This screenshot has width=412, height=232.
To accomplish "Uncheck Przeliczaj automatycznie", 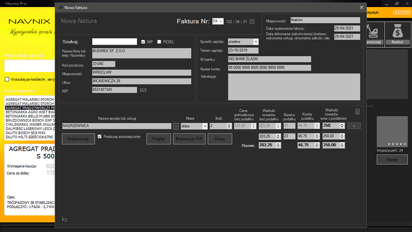I will tap(100, 136).
